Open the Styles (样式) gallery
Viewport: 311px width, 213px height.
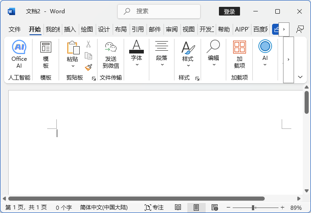(x=188, y=53)
